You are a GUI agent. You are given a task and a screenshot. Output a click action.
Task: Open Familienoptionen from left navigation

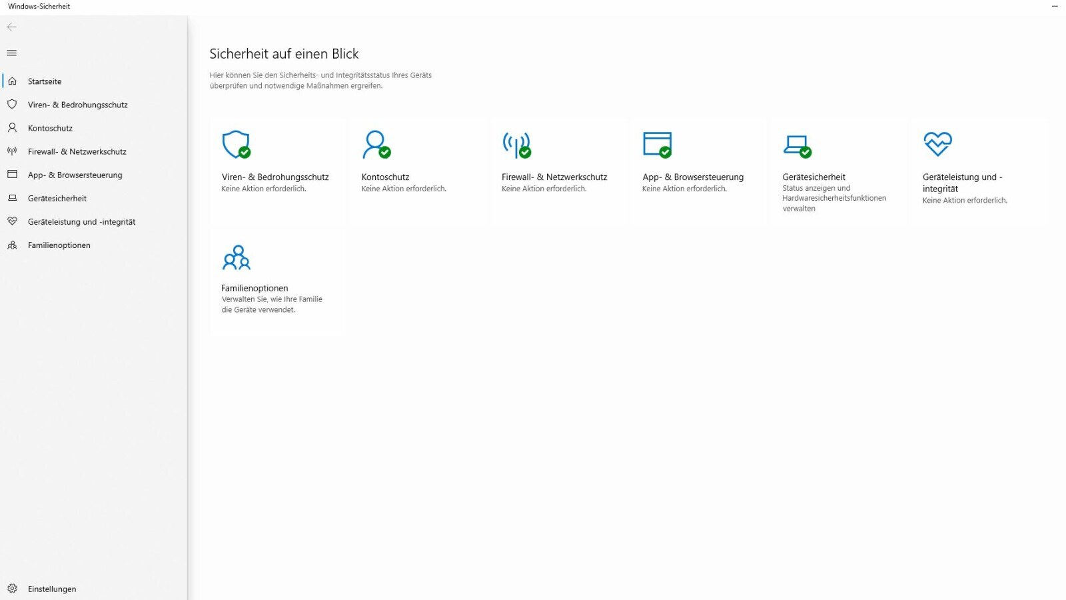(x=59, y=245)
